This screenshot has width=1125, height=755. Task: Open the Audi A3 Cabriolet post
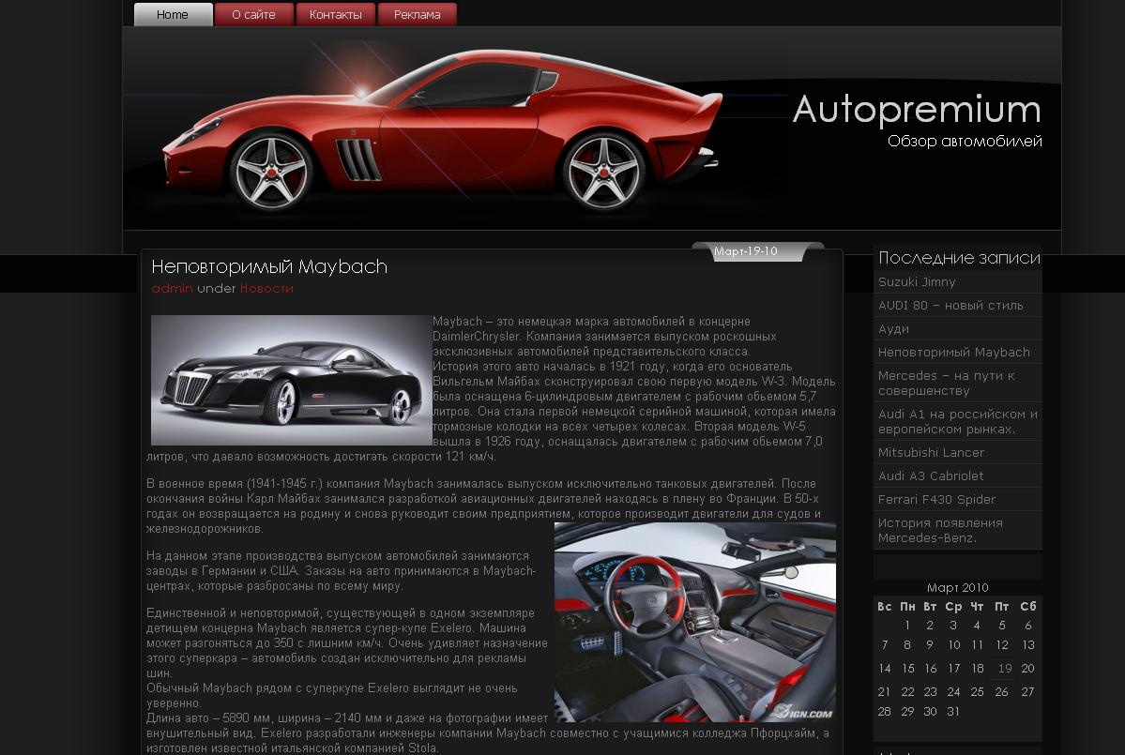(x=931, y=476)
